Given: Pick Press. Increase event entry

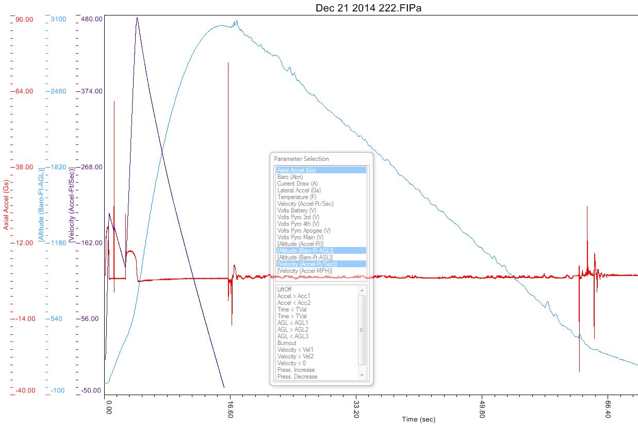Looking at the screenshot, I should tap(296, 370).
